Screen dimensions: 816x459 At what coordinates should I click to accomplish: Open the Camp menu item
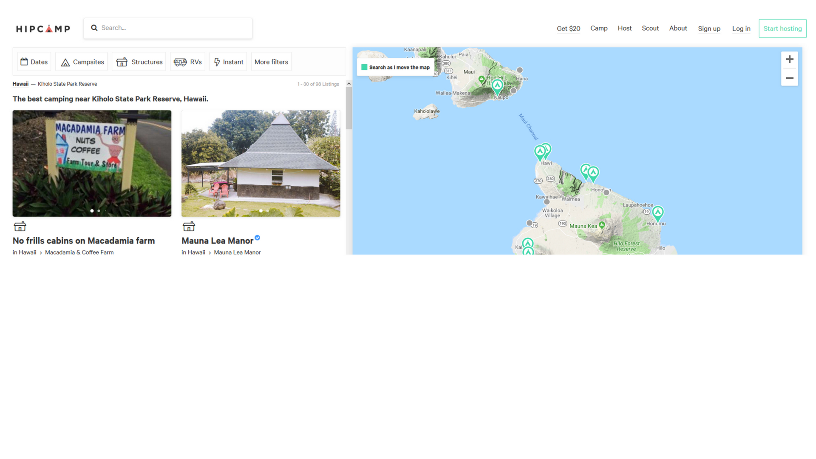pos(599,28)
